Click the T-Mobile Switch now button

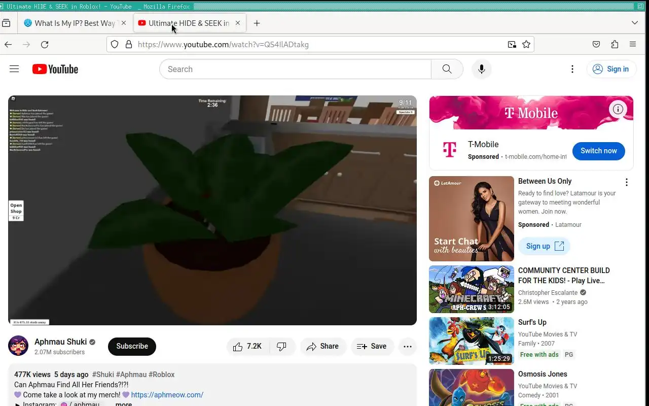tap(599, 151)
